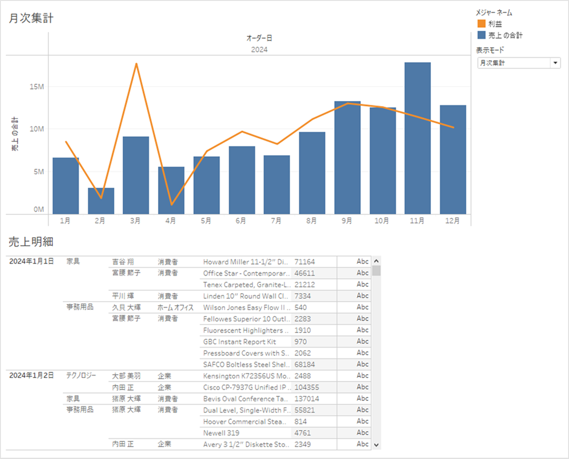The width and height of the screenshot is (569, 459).
Task: Select the 2024年1月2日 date cell
Action: pyautogui.click(x=31, y=375)
